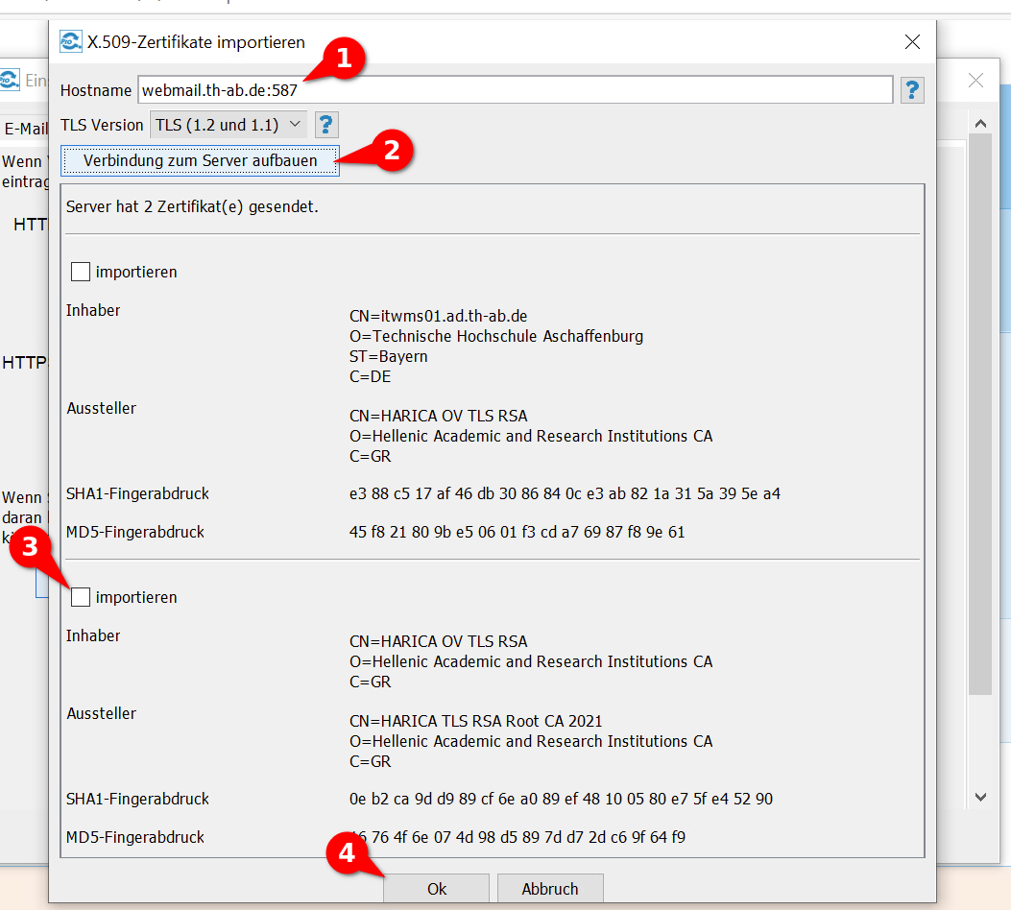Close the background settings window behind the dialog

tap(975, 81)
